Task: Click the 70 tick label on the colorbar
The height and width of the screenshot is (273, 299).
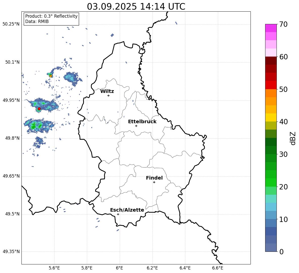Action: pyautogui.click(x=283, y=24)
